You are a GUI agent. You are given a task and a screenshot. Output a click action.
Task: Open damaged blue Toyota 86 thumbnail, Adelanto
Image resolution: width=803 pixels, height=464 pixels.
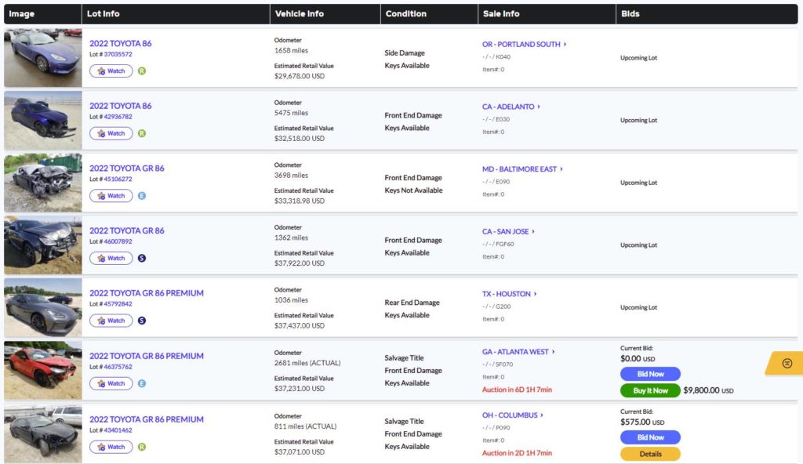(x=43, y=121)
